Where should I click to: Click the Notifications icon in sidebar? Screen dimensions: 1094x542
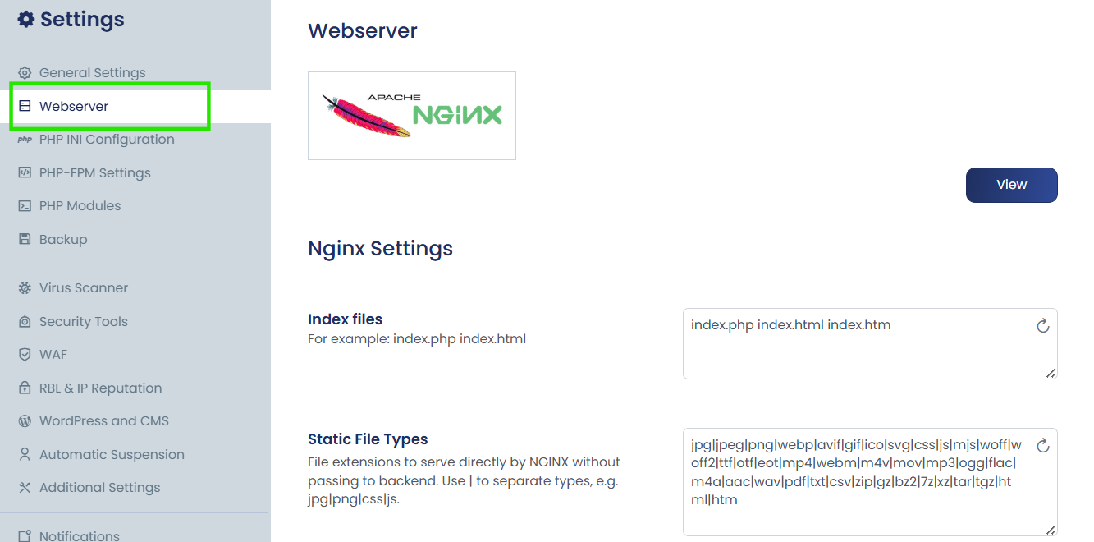click(x=25, y=536)
